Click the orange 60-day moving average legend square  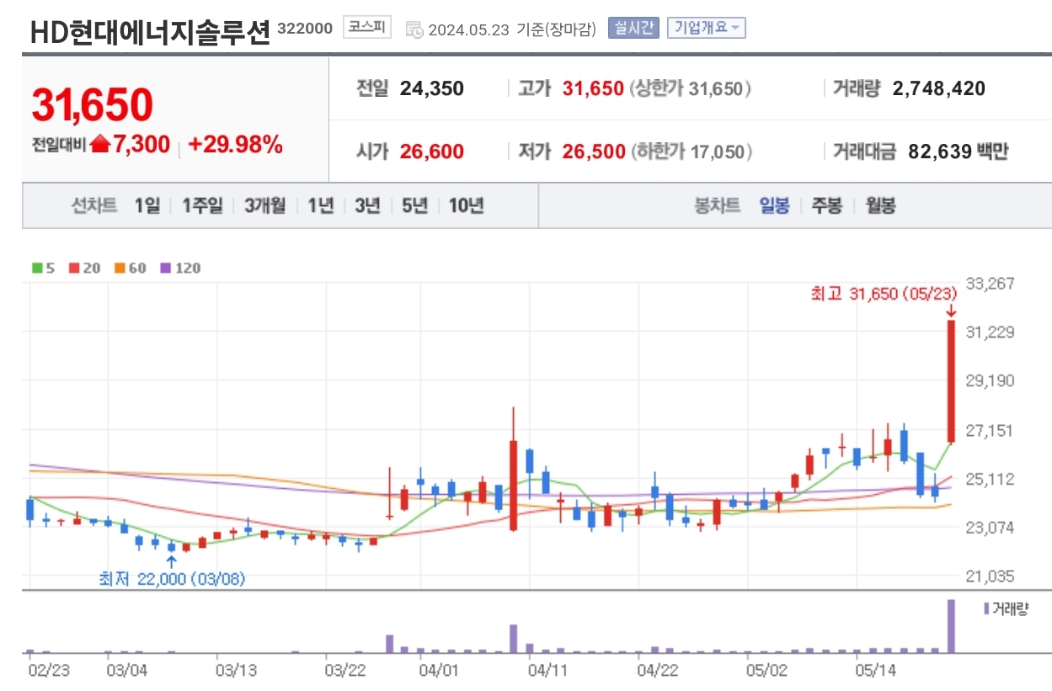point(120,268)
